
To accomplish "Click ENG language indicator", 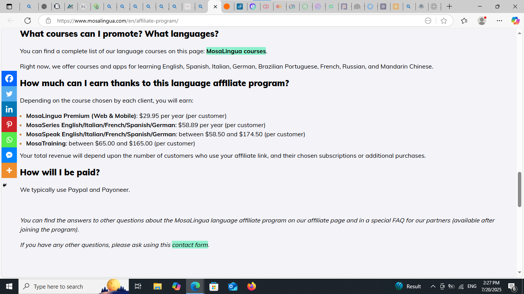I will [x=472, y=286].
